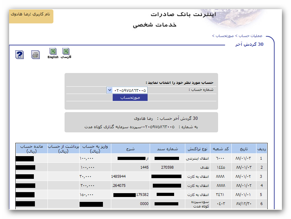Click branch code ۰٤۰۳ in row 6
This screenshot has width=291, height=219.
221,204
